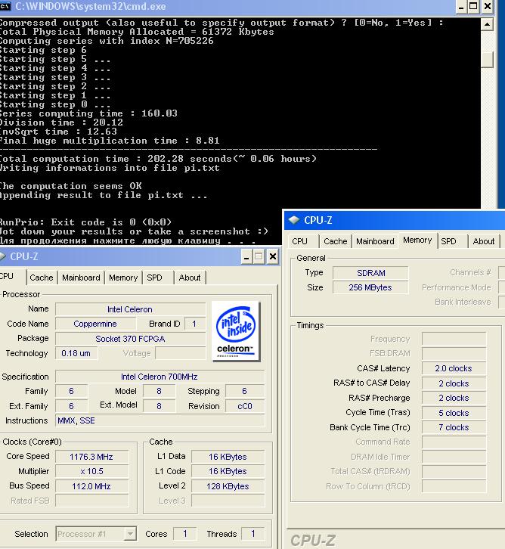Click the Bus Speed value 112.0 MHz
The height and width of the screenshot is (549, 505).
point(91,486)
